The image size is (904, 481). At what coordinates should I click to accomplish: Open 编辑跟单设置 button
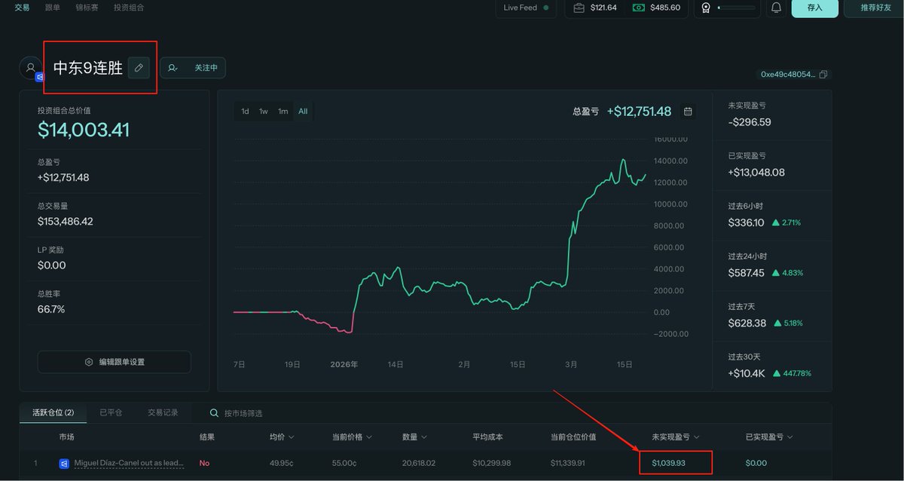click(x=115, y=362)
